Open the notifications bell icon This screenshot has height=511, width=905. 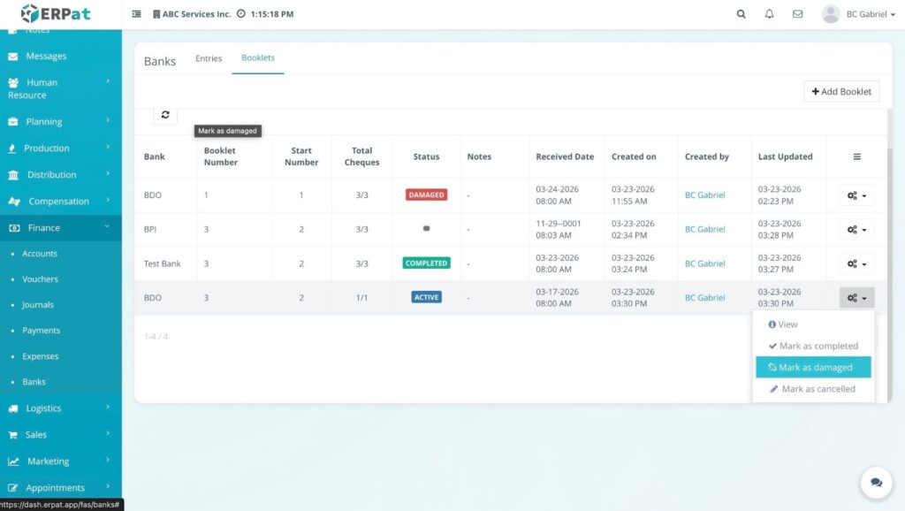coord(769,14)
